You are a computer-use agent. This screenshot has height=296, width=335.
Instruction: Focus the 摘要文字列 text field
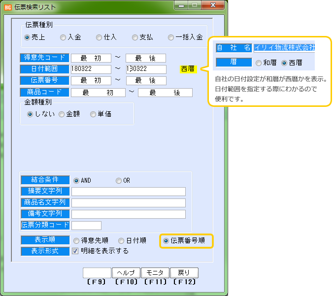coord(129,192)
